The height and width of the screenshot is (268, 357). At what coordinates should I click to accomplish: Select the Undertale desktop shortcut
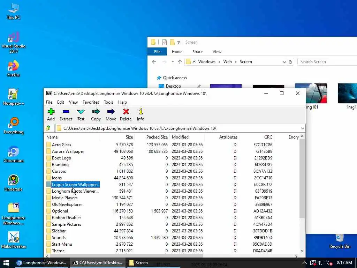[14, 183]
